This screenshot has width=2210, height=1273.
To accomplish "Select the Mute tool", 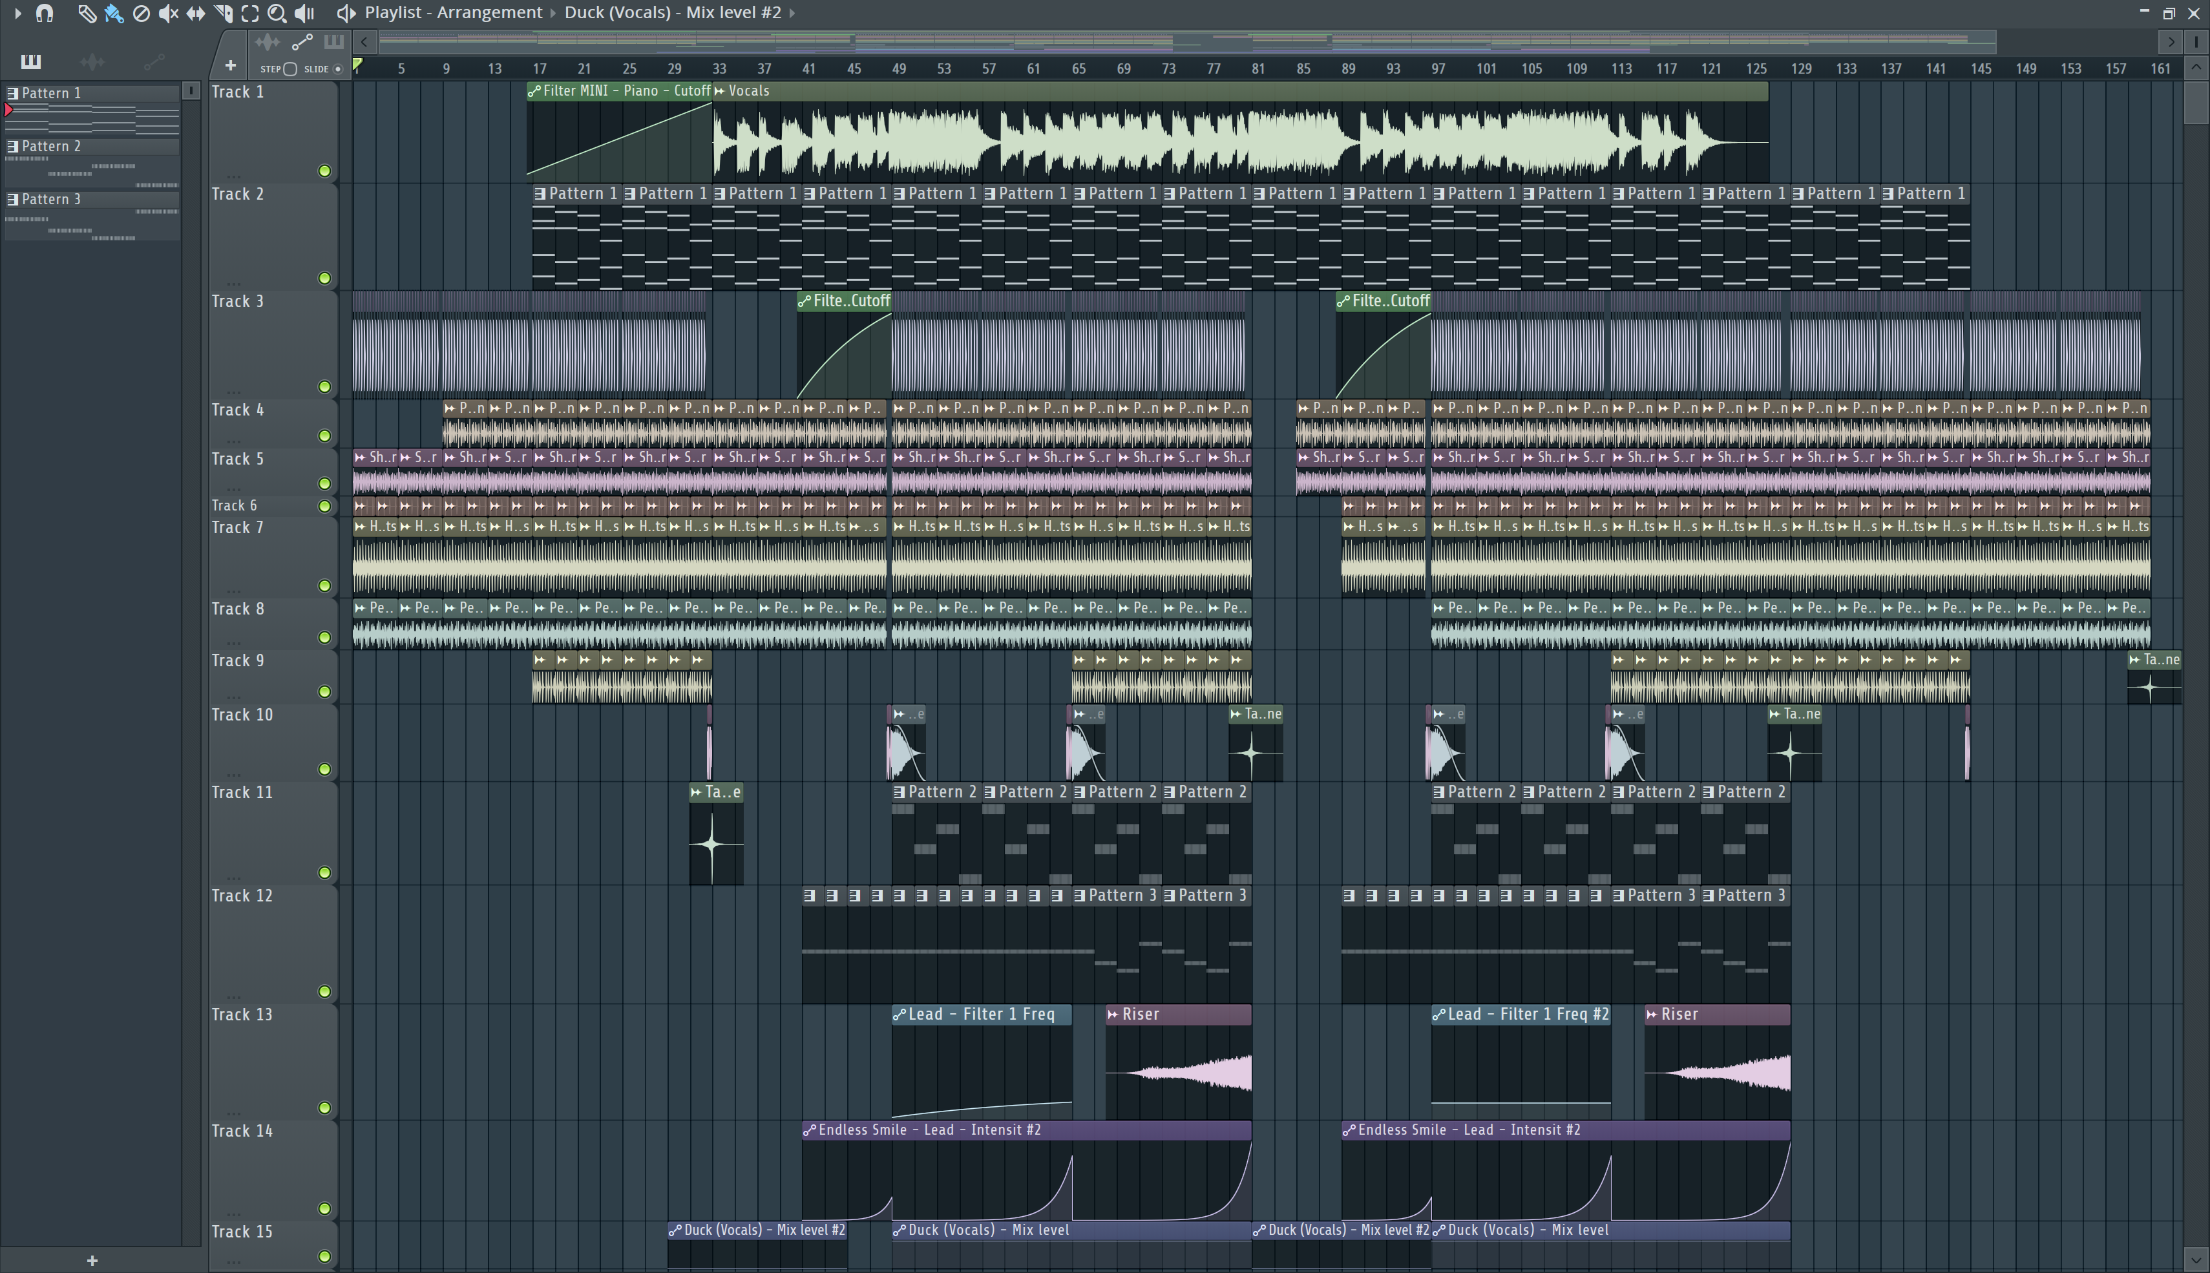I will (x=169, y=13).
